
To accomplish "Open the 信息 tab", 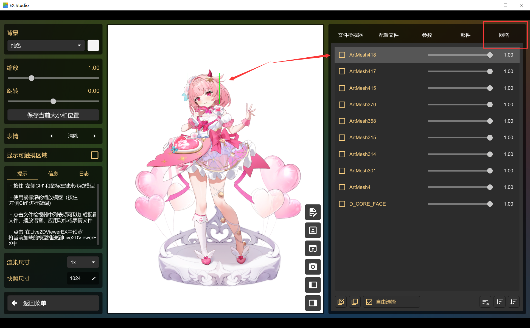I will [x=53, y=174].
